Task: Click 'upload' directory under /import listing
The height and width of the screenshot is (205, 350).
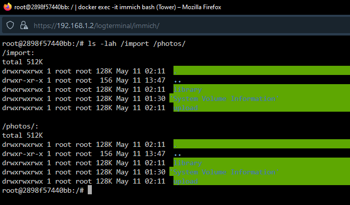Action: coord(186,108)
